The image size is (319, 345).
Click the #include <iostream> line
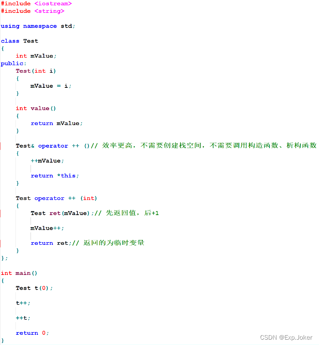(36, 4)
